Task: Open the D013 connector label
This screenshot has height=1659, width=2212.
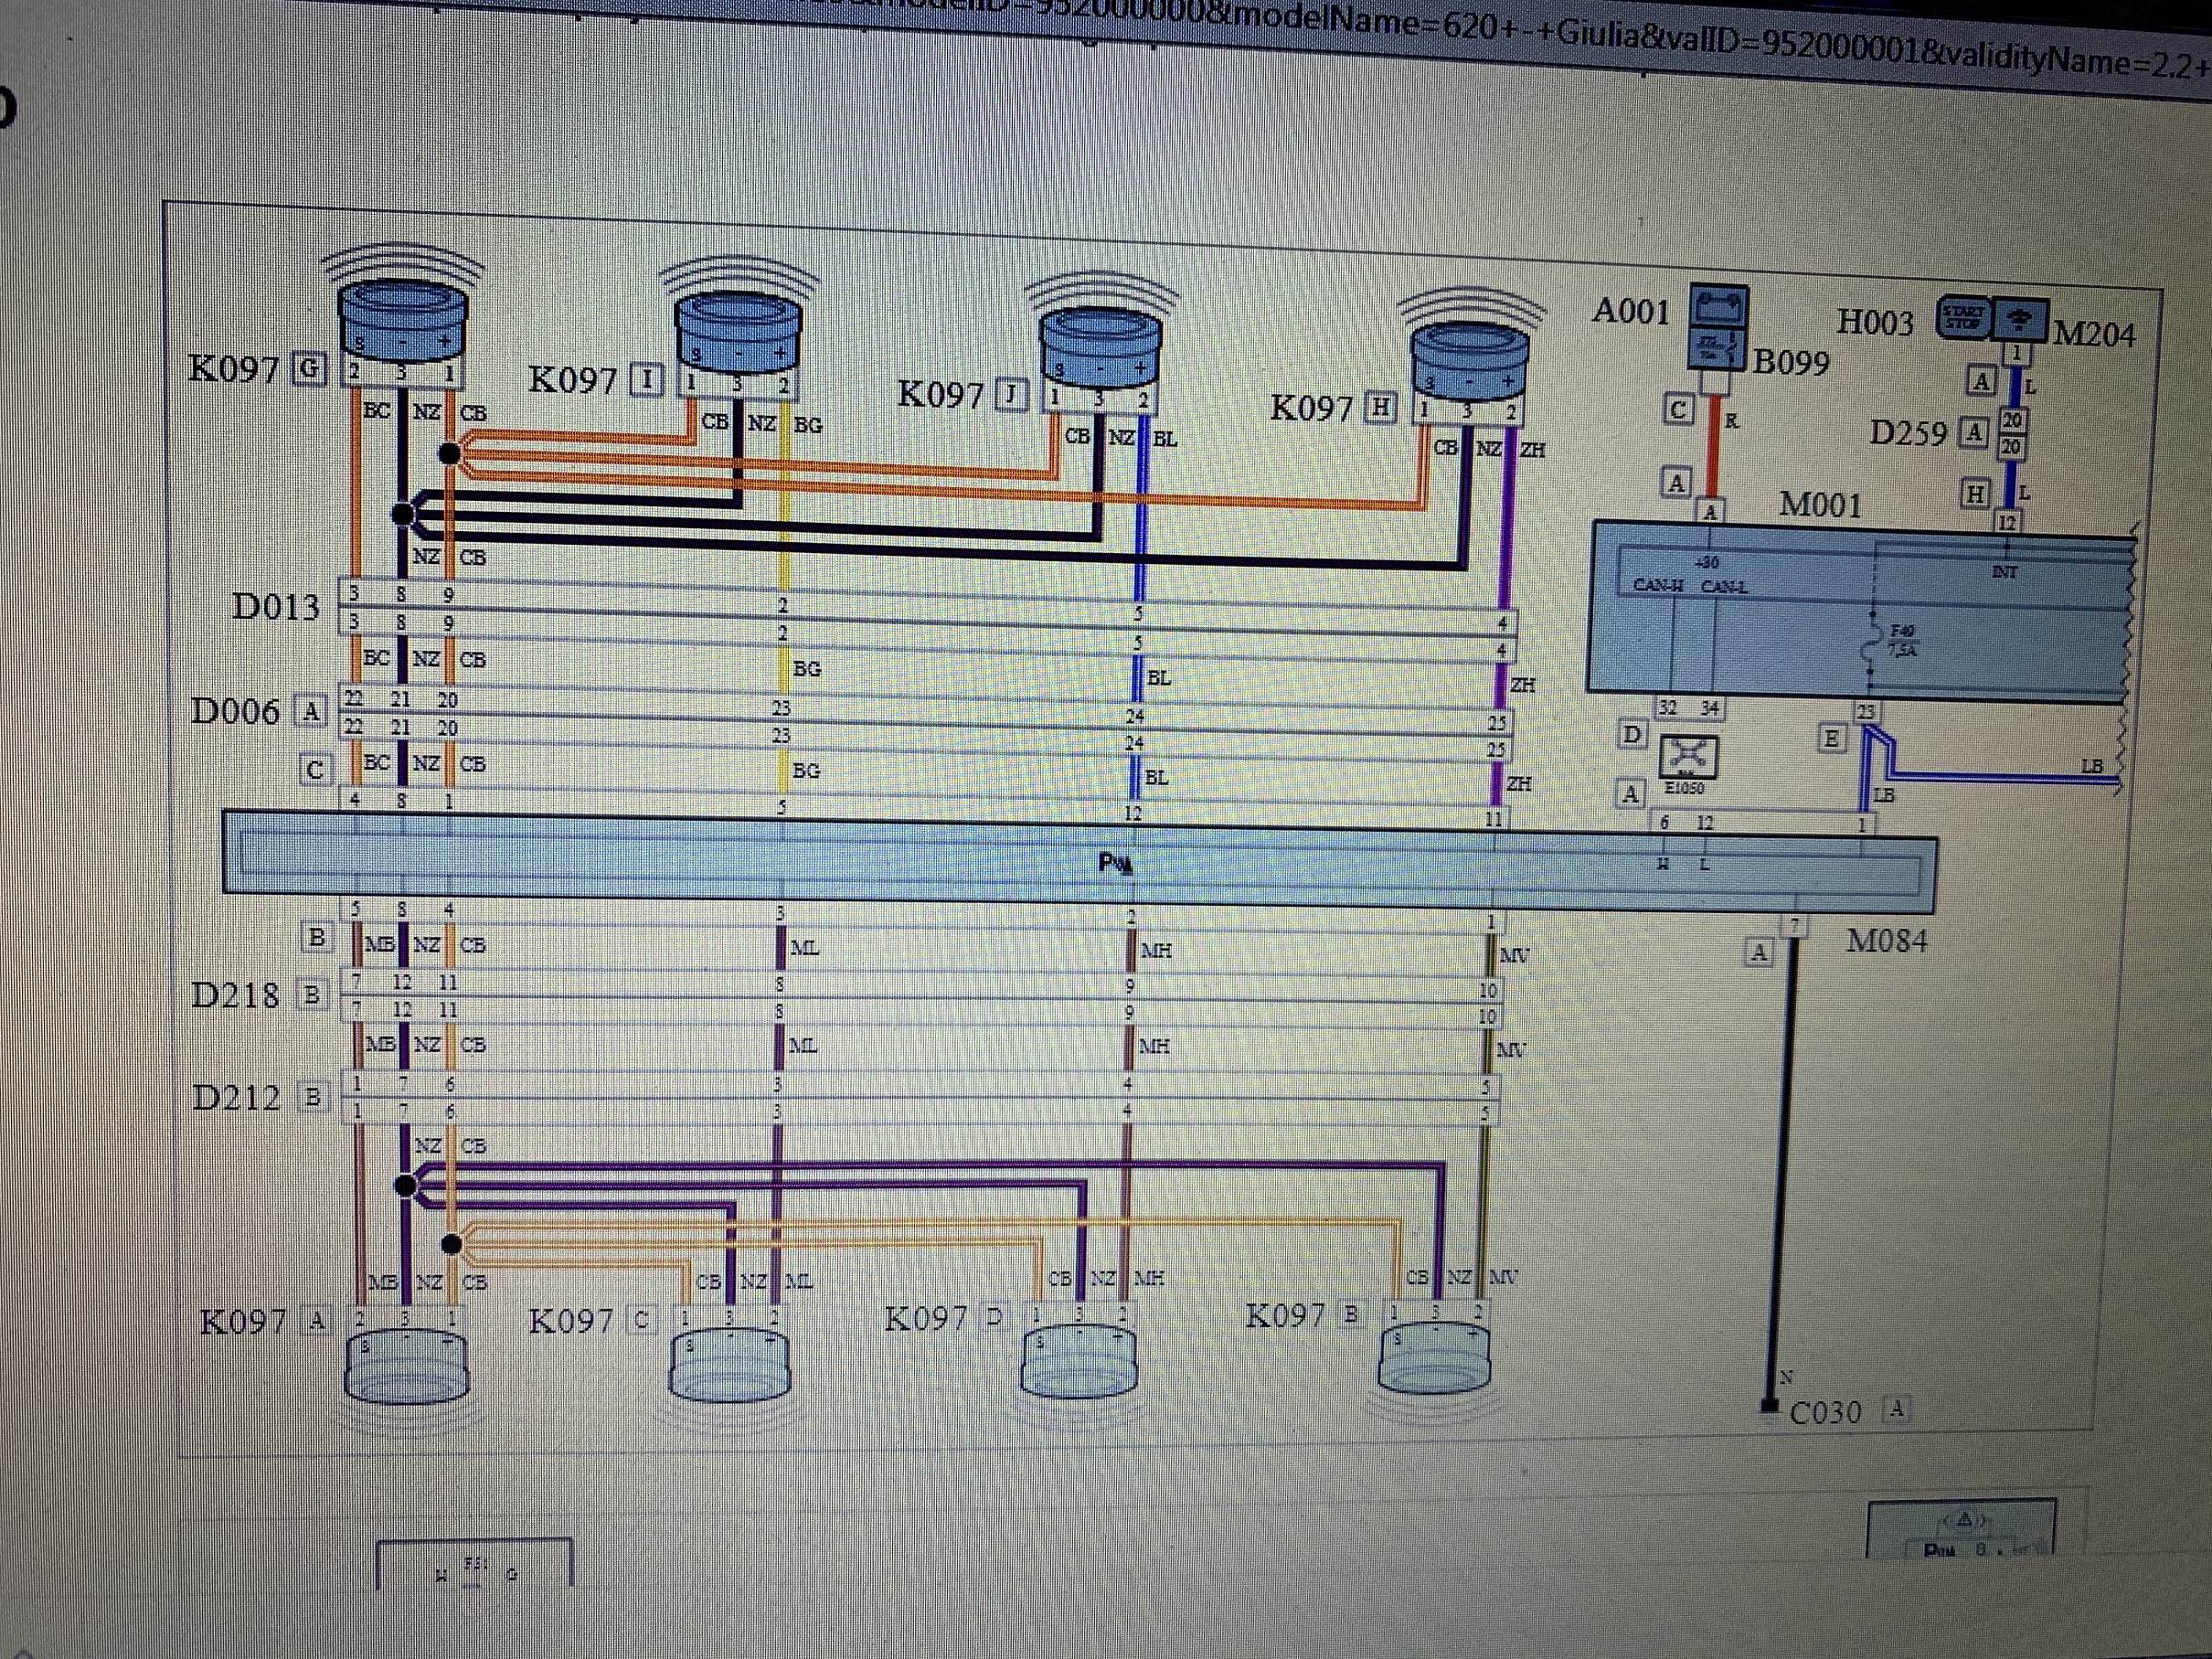Action: click(x=276, y=606)
